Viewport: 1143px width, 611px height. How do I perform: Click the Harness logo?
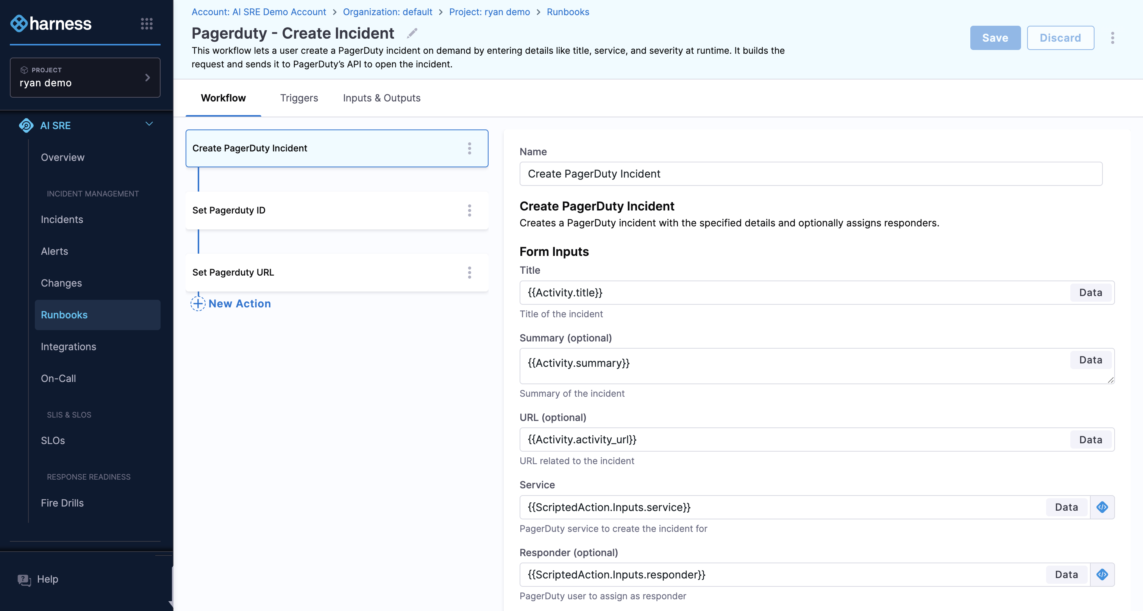tap(51, 23)
